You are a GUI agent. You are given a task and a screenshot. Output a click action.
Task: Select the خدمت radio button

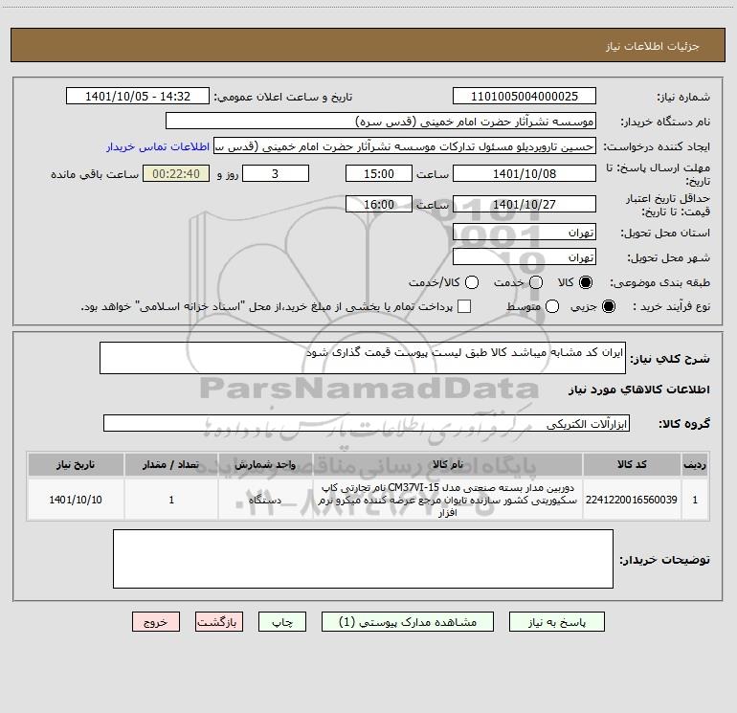(x=536, y=282)
